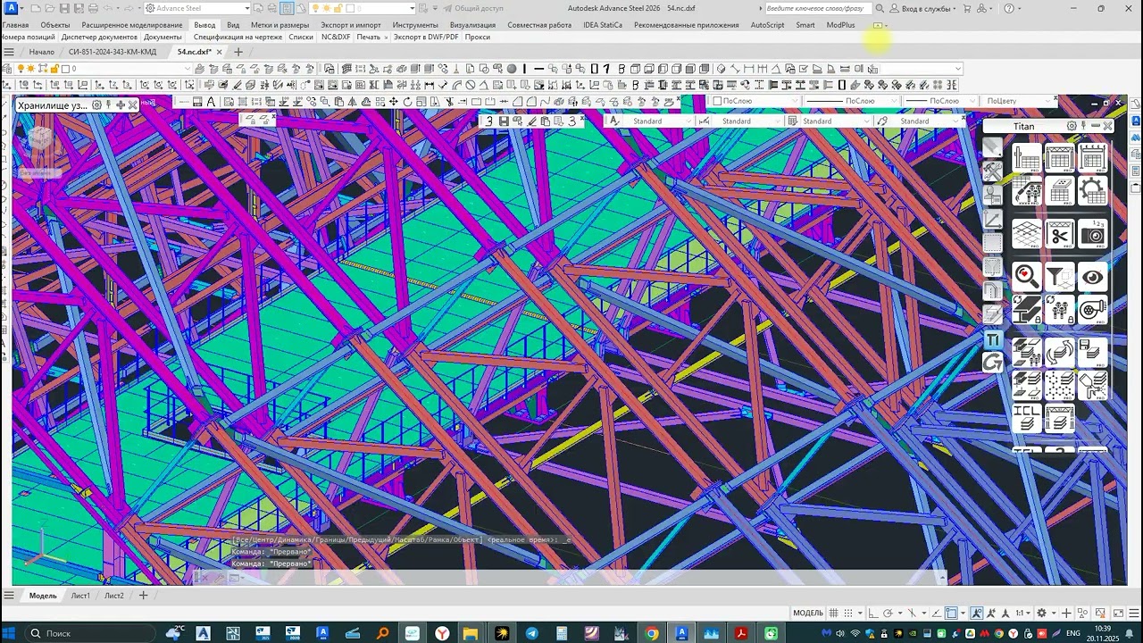Switch to СИ-851-2024-343-КМ-КМД document tab
Screen dimensions: 1143x643
click(112, 52)
